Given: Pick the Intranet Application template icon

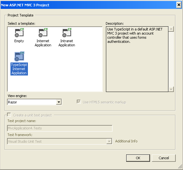Looking at the screenshot, I should tap(67, 32).
